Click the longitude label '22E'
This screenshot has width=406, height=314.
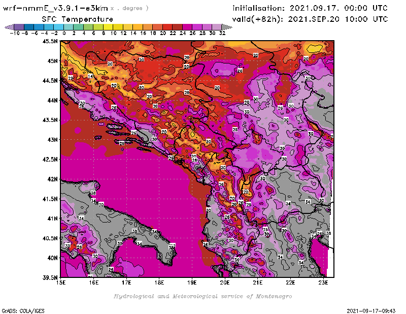coord(290,282)
